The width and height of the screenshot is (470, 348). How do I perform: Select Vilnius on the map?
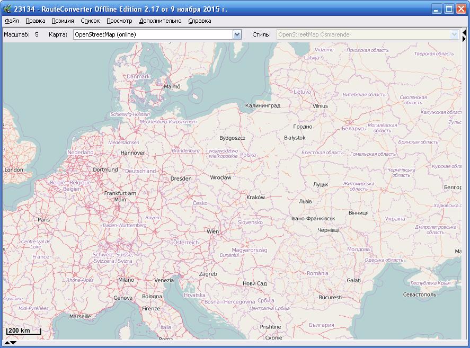(x=320, y=106)
